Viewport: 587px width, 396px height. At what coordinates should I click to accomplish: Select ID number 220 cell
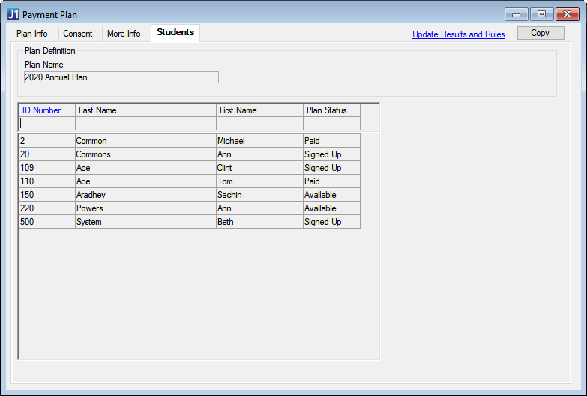click(46, 208)
